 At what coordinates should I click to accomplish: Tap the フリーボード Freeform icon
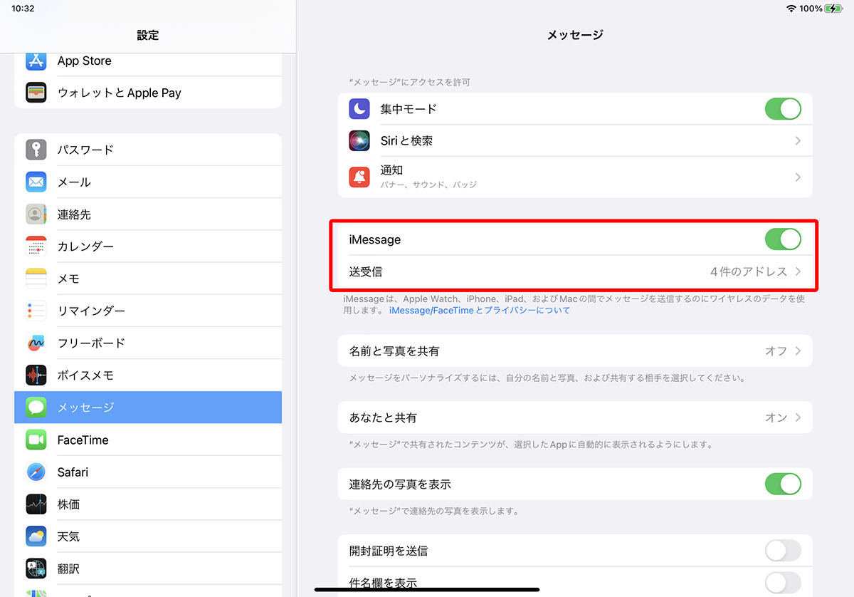click(36, 343)
